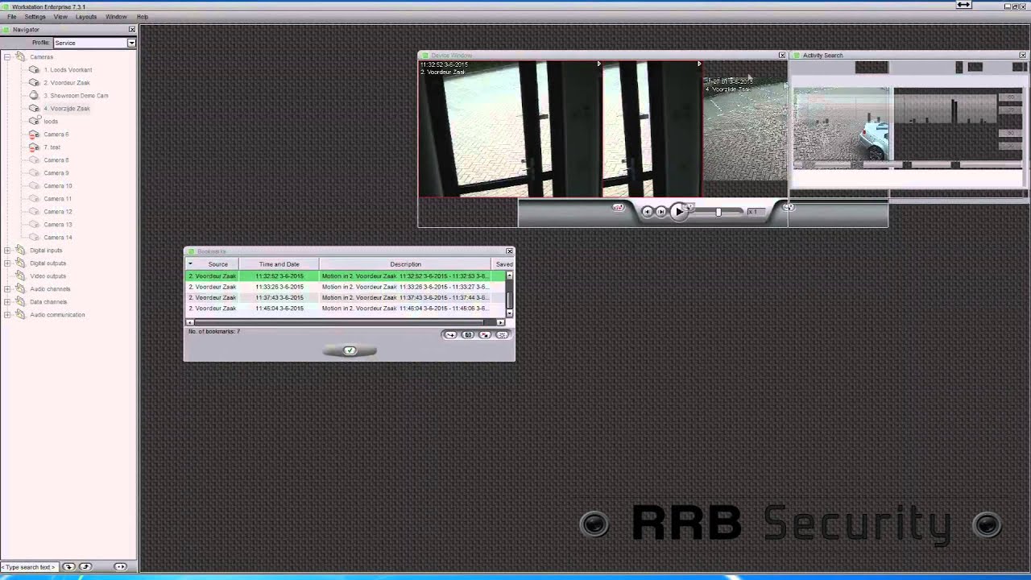Click the find next arrow button in Navigator

coord(68,567)
